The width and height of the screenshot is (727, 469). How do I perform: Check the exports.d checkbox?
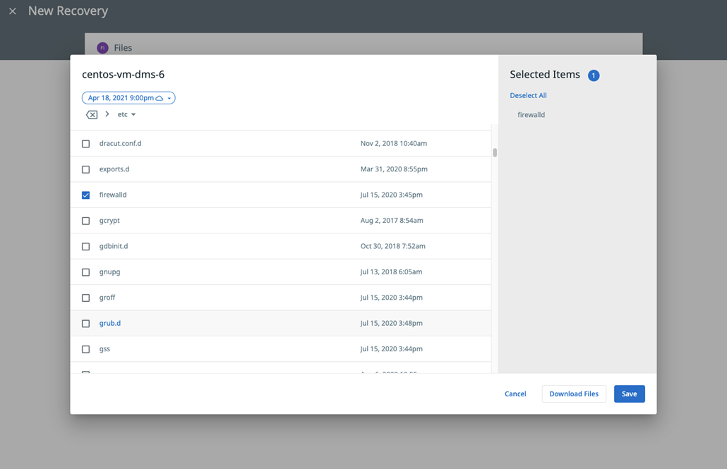[86, 170]
